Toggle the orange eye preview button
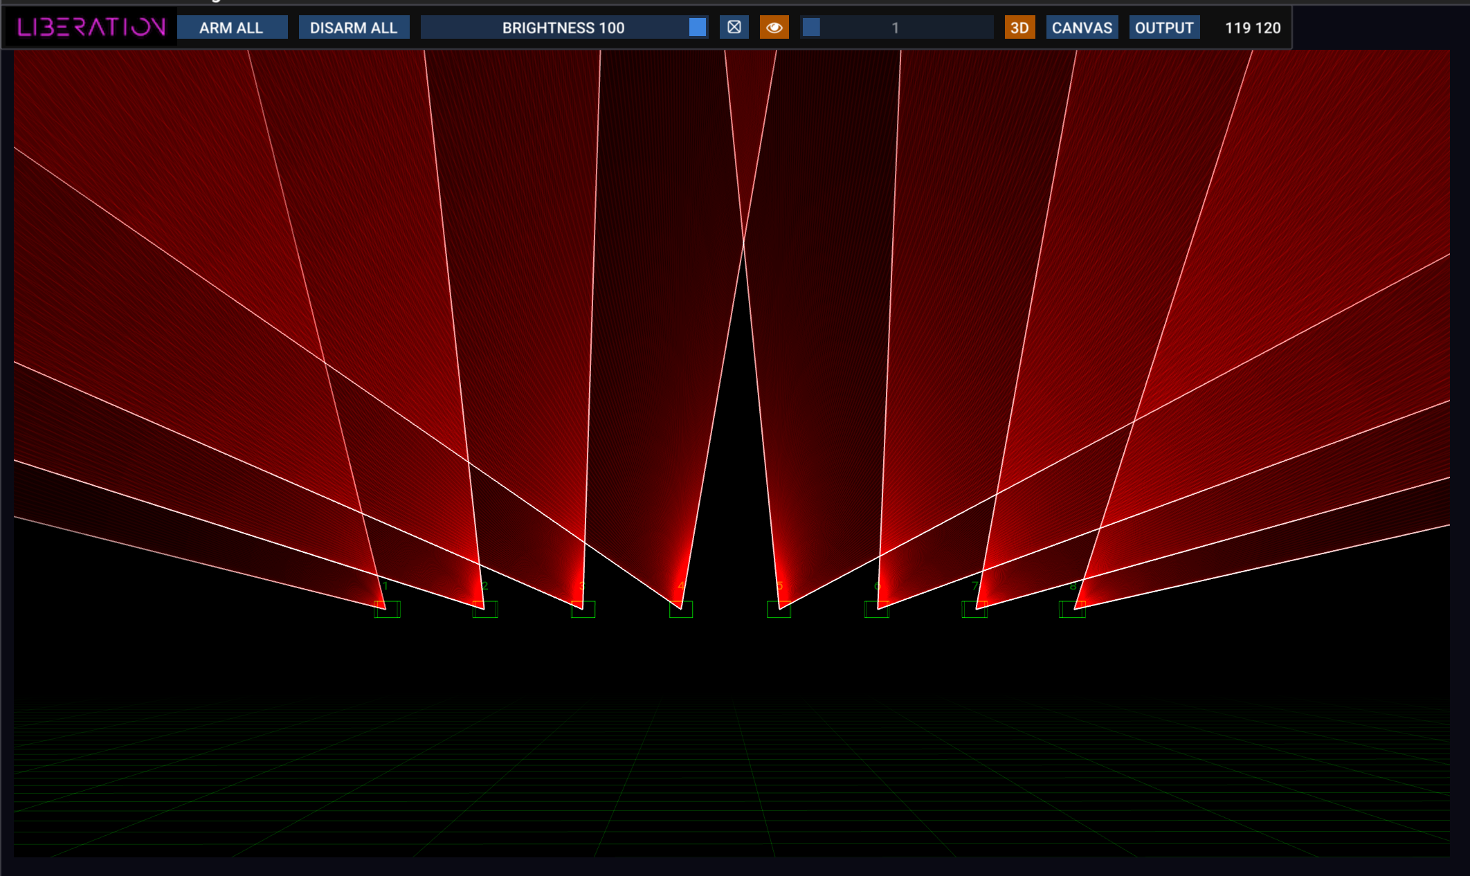Screen dimensions: 1470x876 coord(774,28)
